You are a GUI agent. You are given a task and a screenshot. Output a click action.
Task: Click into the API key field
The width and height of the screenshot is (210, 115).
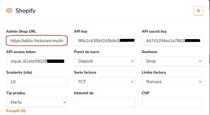104,41
